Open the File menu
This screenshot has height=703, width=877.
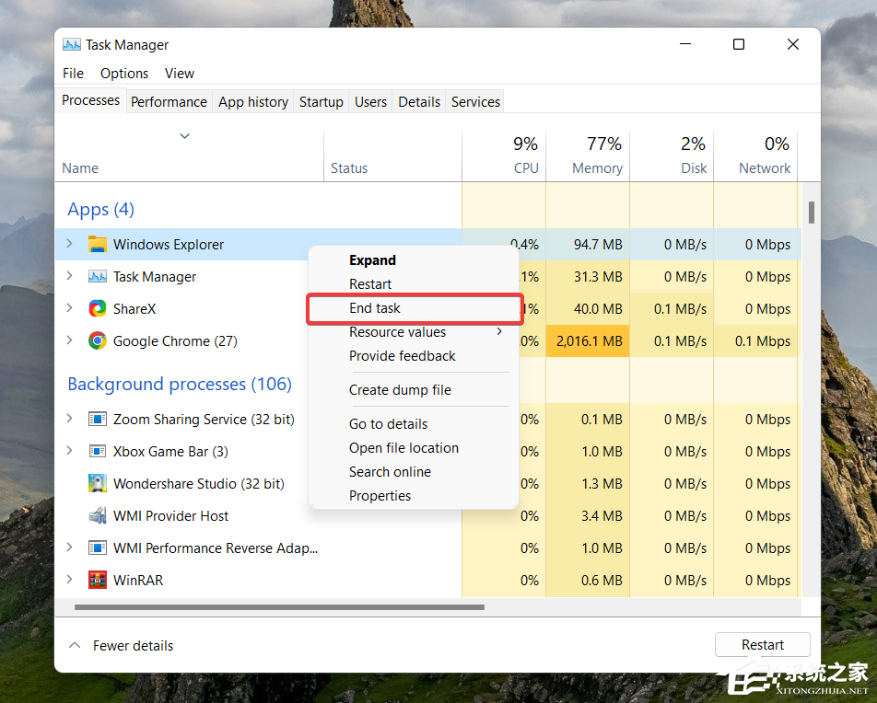click(74, 74)
